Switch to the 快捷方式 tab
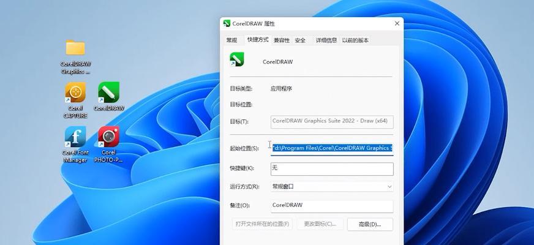The width and height of the screenshot is (534, 245). (x=258, y=40)
